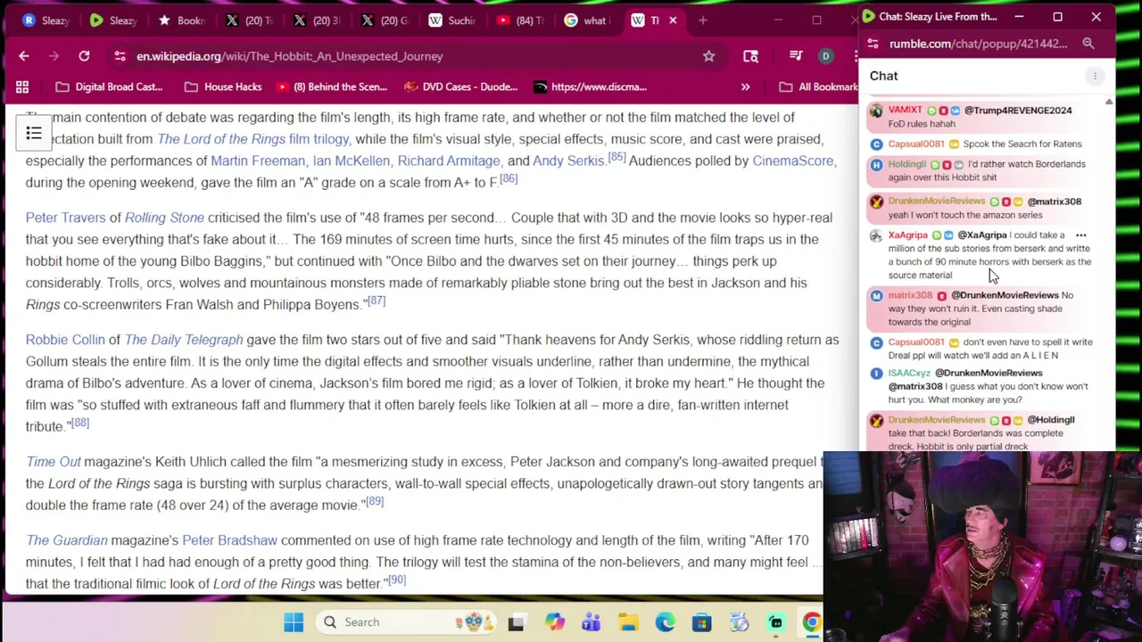The image size is (1142, 642).
Task: Click the zoom magnifier in chat popup bar
Action: coord(1088,44)
